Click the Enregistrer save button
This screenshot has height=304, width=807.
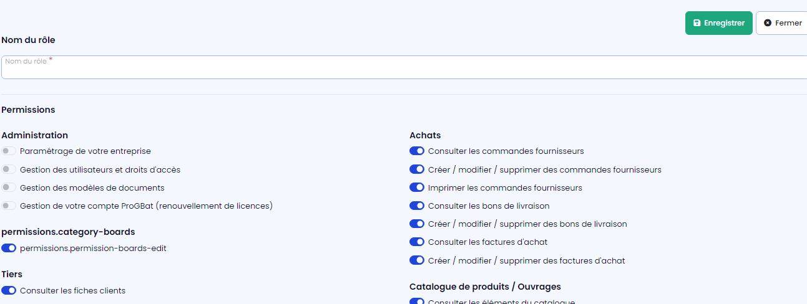(718, 23)
